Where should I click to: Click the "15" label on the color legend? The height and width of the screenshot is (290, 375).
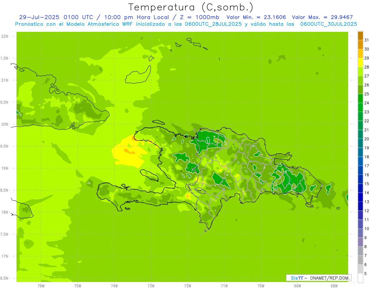tap(367, 184)
